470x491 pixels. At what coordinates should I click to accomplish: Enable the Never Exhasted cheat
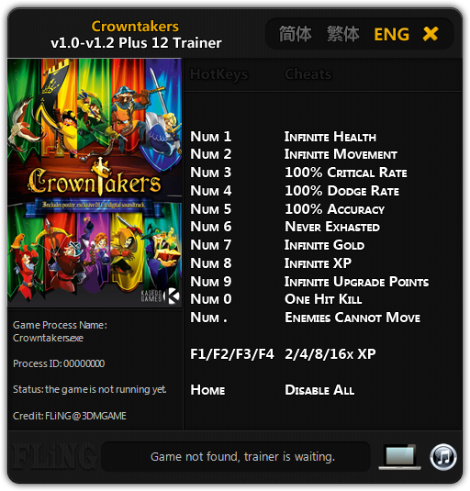(x=332, y=227)
